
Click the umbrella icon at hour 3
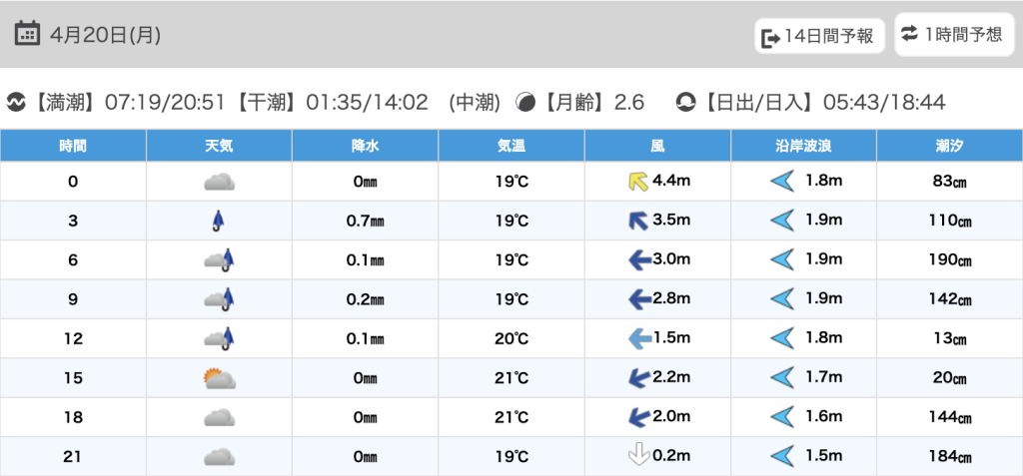point(219,221)
